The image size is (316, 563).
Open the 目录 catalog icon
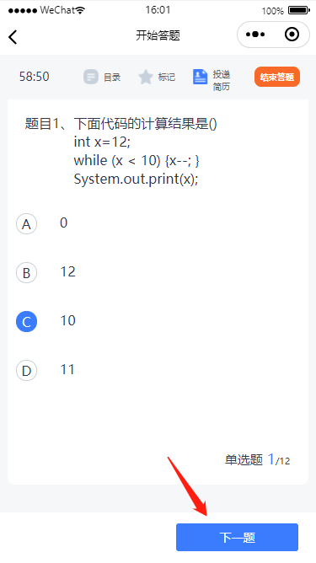[91, 77]
